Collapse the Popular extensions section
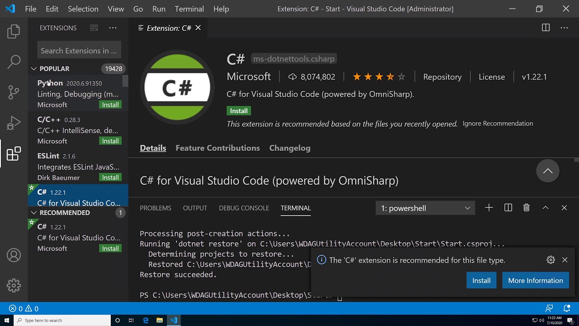The height and width of the screenshot is (326, 579). coord(34,69)
